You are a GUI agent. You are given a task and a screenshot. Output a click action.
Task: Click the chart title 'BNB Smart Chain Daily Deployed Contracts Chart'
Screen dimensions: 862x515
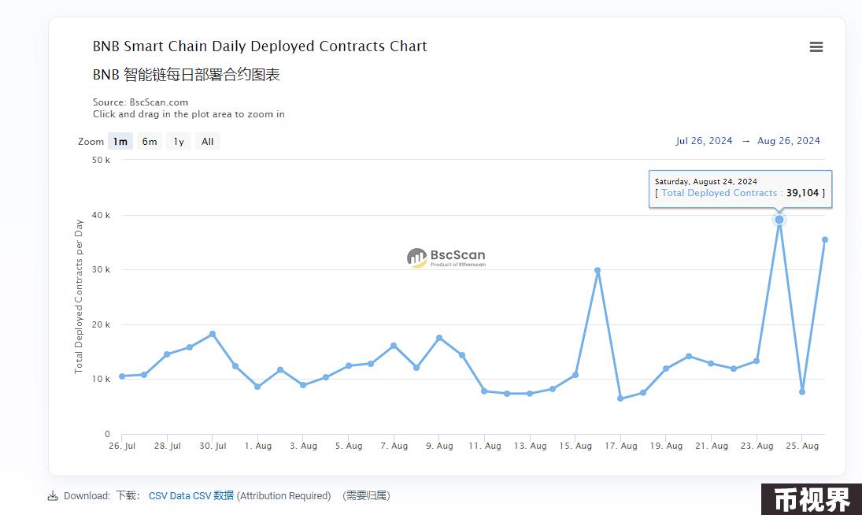(x=260, y=46)
